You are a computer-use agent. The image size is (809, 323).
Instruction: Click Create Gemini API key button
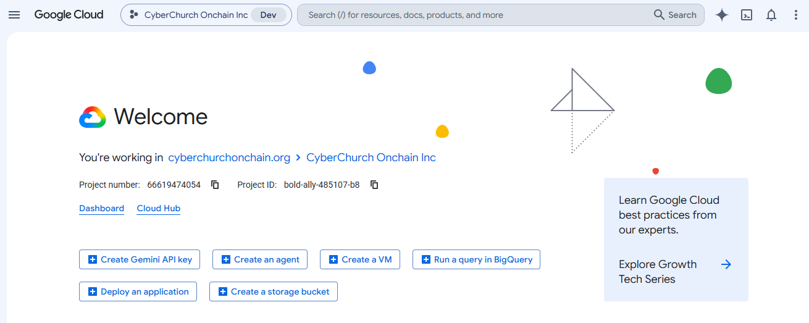140,259
